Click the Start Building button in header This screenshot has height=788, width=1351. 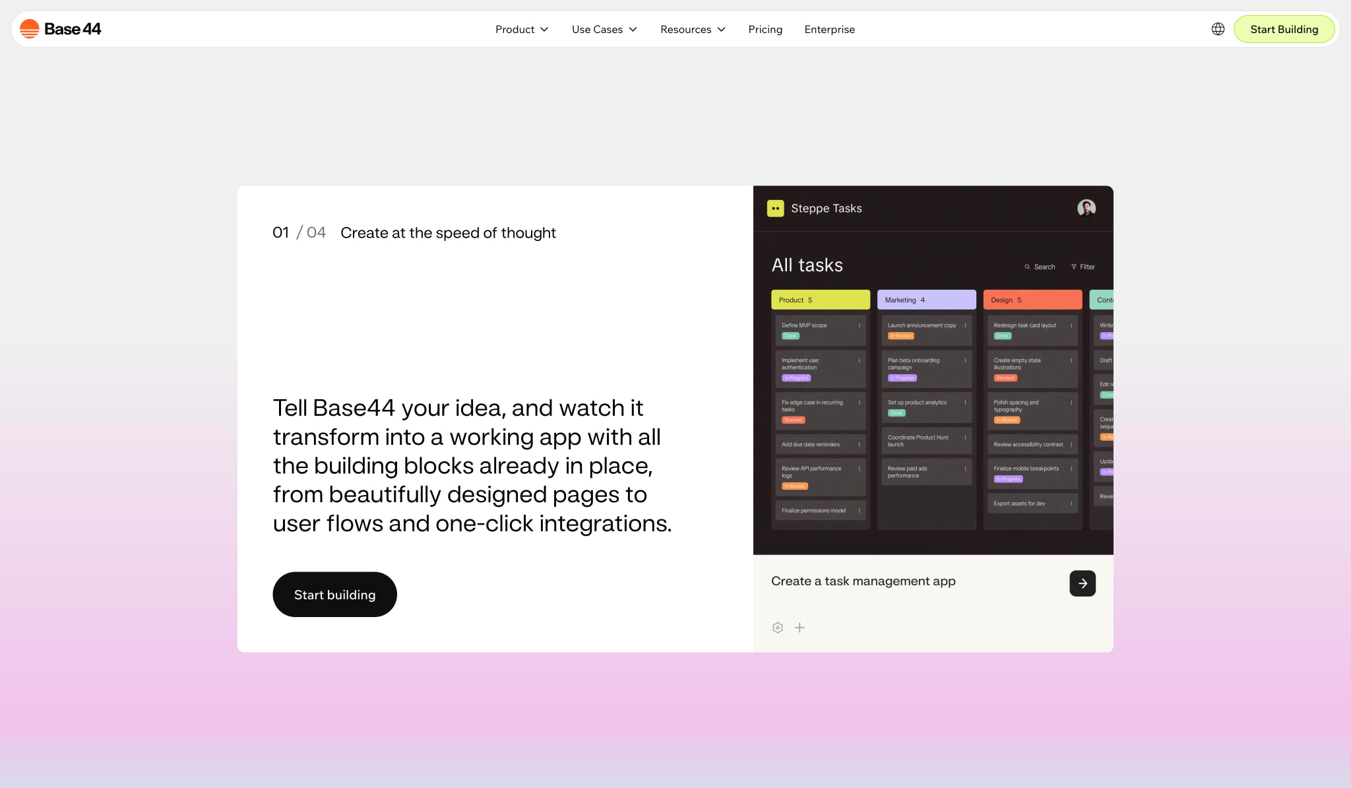(x=1284, y=29)
